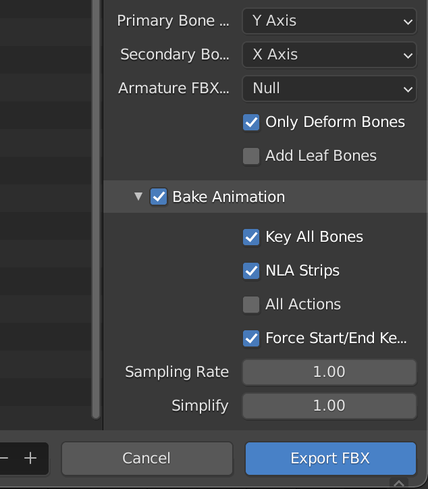Click the Bake Animation panel header label
Viewport: 428px width, 489px height.
[228, 197]
